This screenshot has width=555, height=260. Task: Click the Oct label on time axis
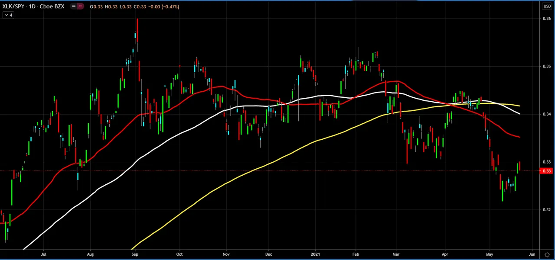click(x=180, y=254)
